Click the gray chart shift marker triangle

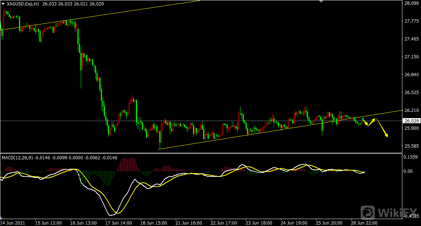point(321,1)
